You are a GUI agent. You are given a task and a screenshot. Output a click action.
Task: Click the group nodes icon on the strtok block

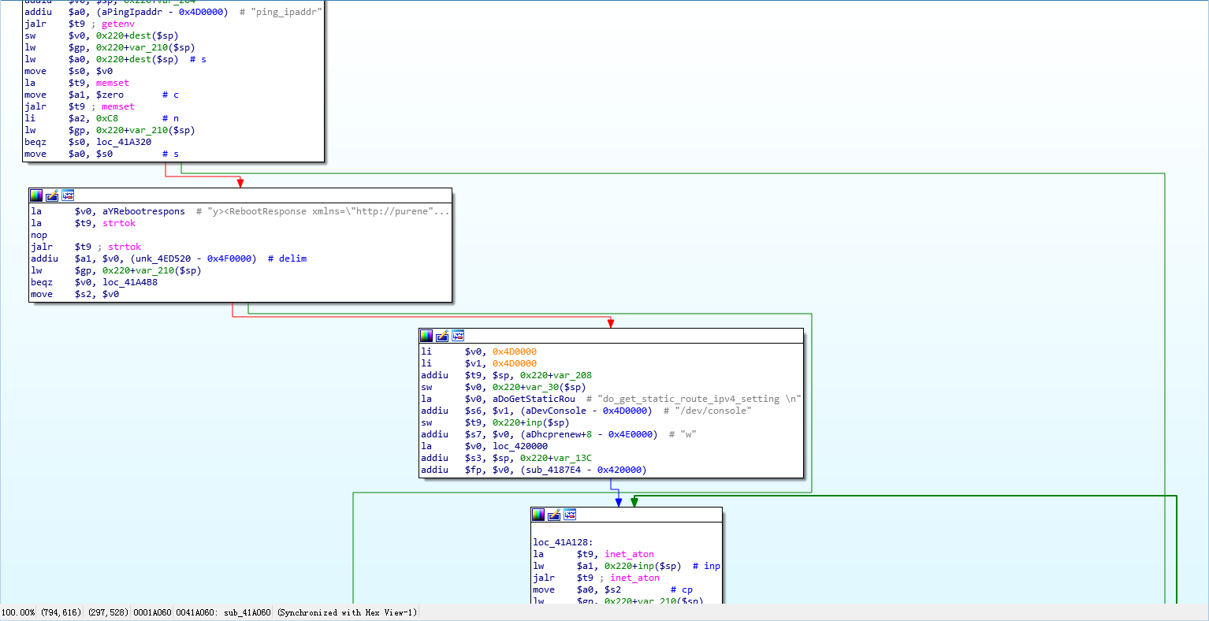point(68,195)
